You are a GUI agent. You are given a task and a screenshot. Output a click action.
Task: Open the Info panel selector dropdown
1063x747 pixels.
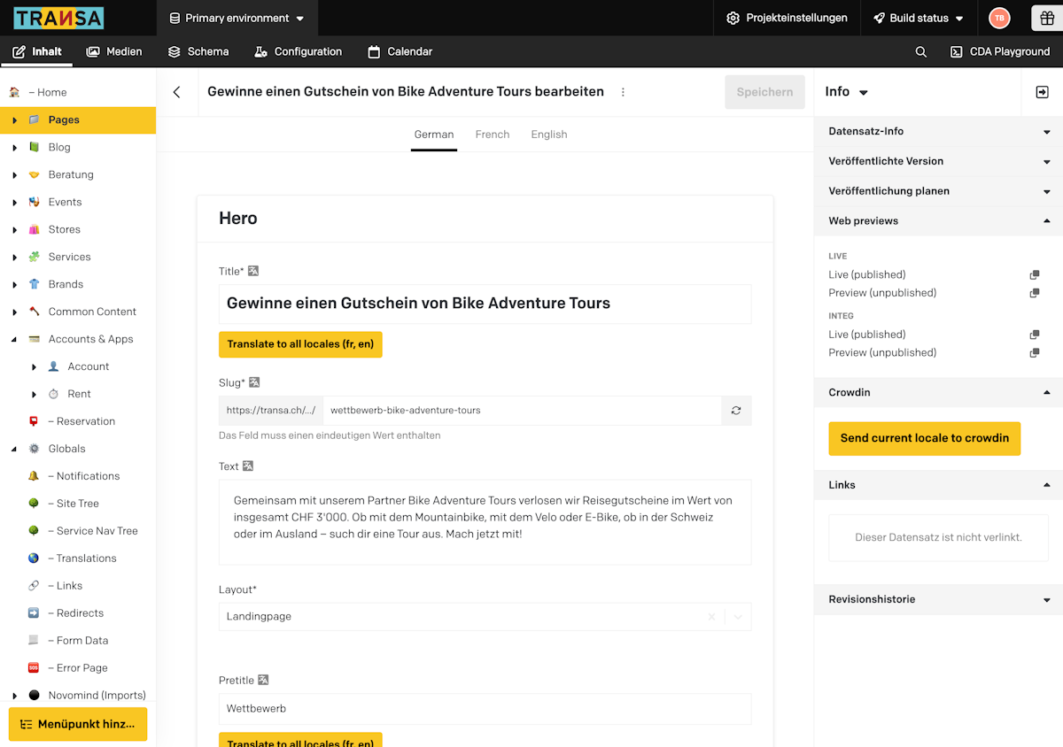click(847, 92)
